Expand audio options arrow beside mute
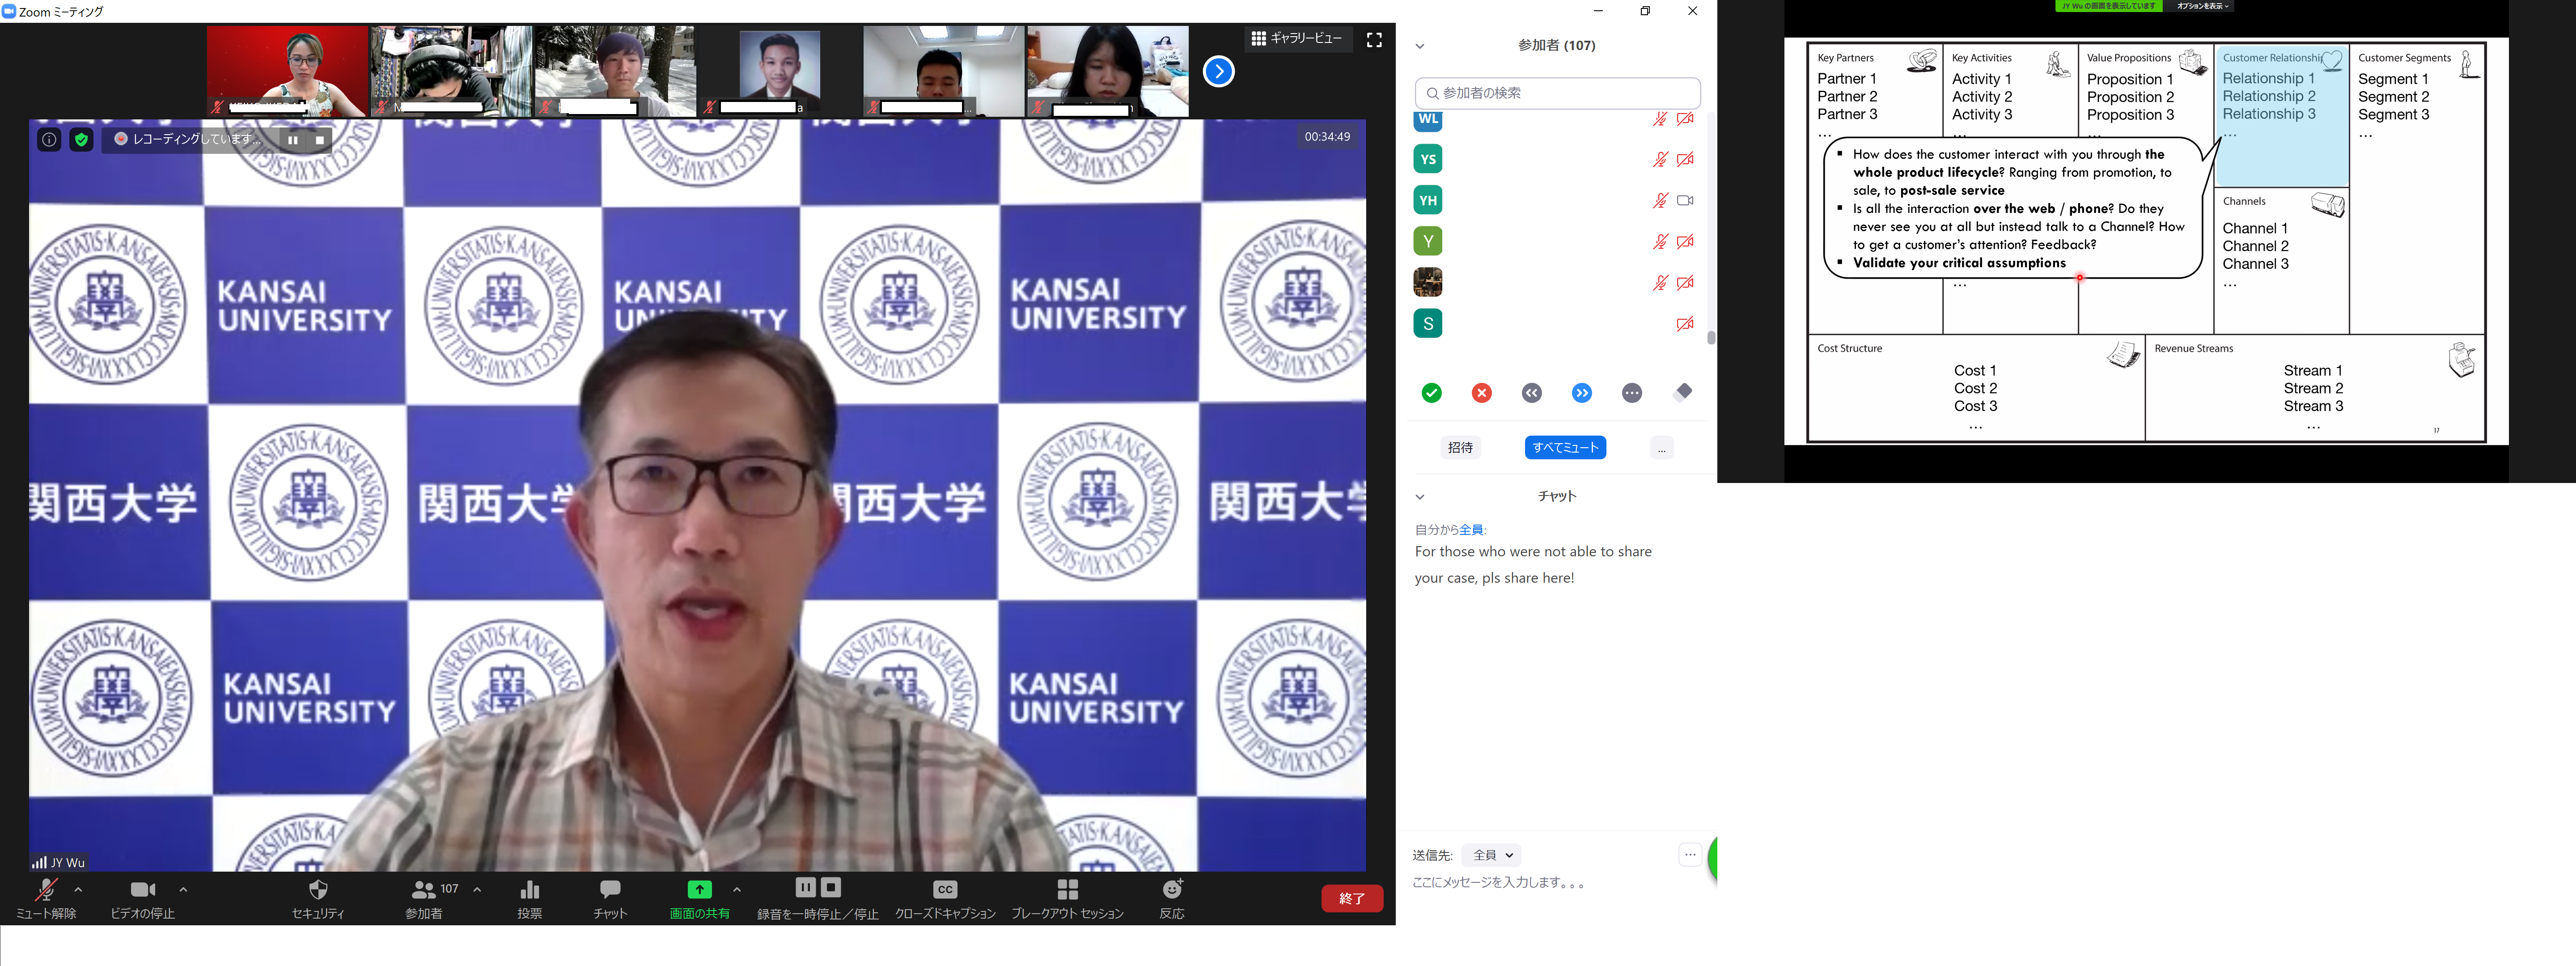The height and width of the screenshot is (966, 2576). [x=78, y=889]
